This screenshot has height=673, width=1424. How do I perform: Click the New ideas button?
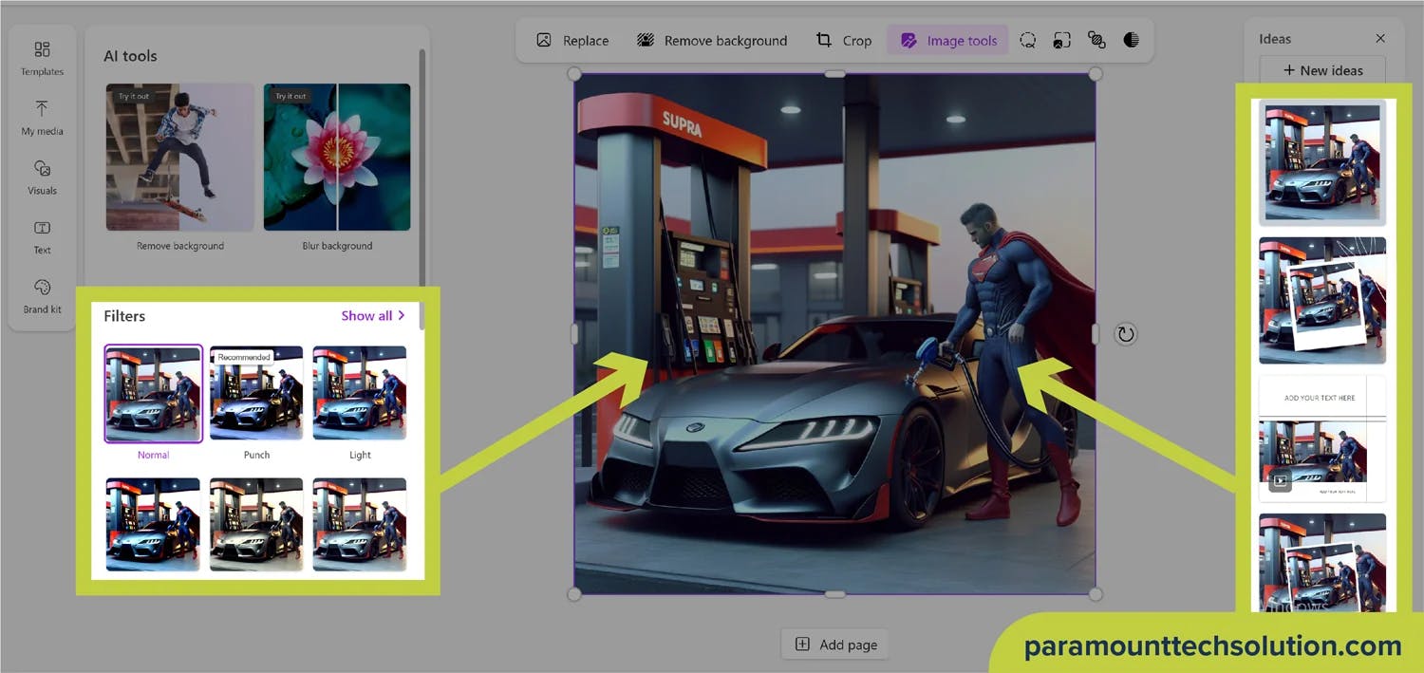point(1322,70)
